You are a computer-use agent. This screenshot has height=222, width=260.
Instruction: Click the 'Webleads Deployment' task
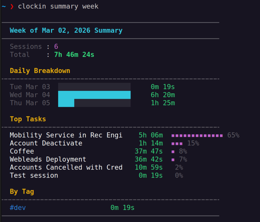coord(48,159)
